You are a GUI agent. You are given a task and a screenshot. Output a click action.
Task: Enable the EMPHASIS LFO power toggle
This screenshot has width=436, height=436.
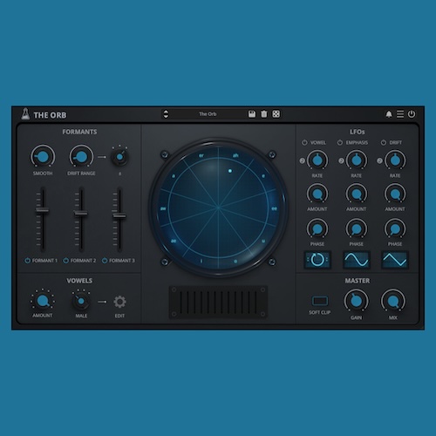pyautogui.click(x=340, y=142)
